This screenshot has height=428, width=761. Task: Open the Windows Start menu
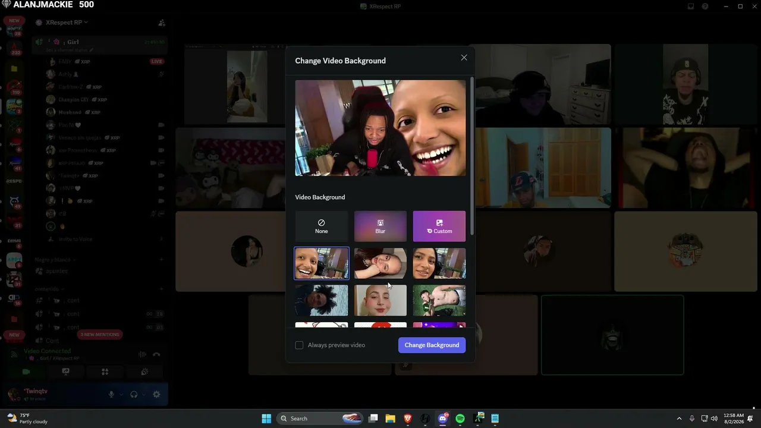tap(266, 418)
